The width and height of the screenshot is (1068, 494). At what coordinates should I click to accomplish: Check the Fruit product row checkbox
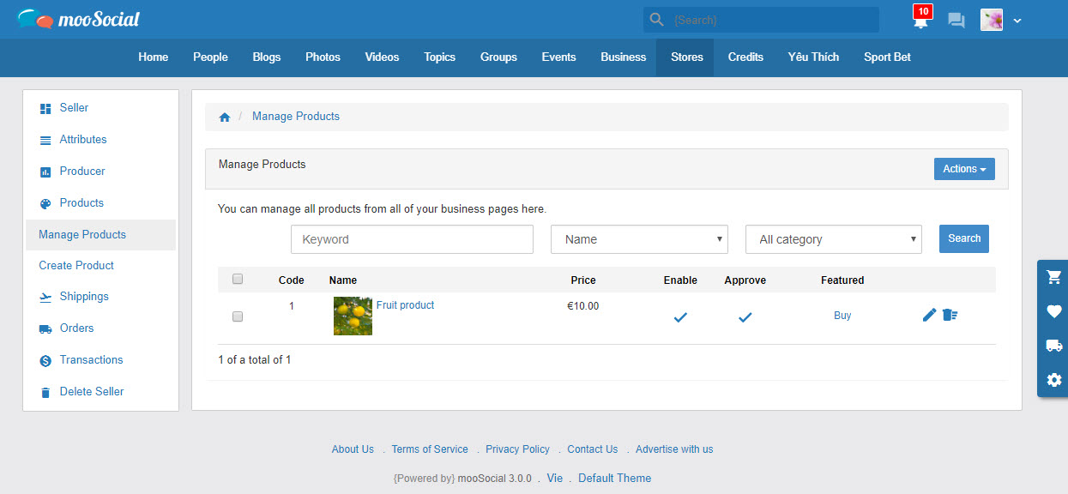(x=238, y=316)
